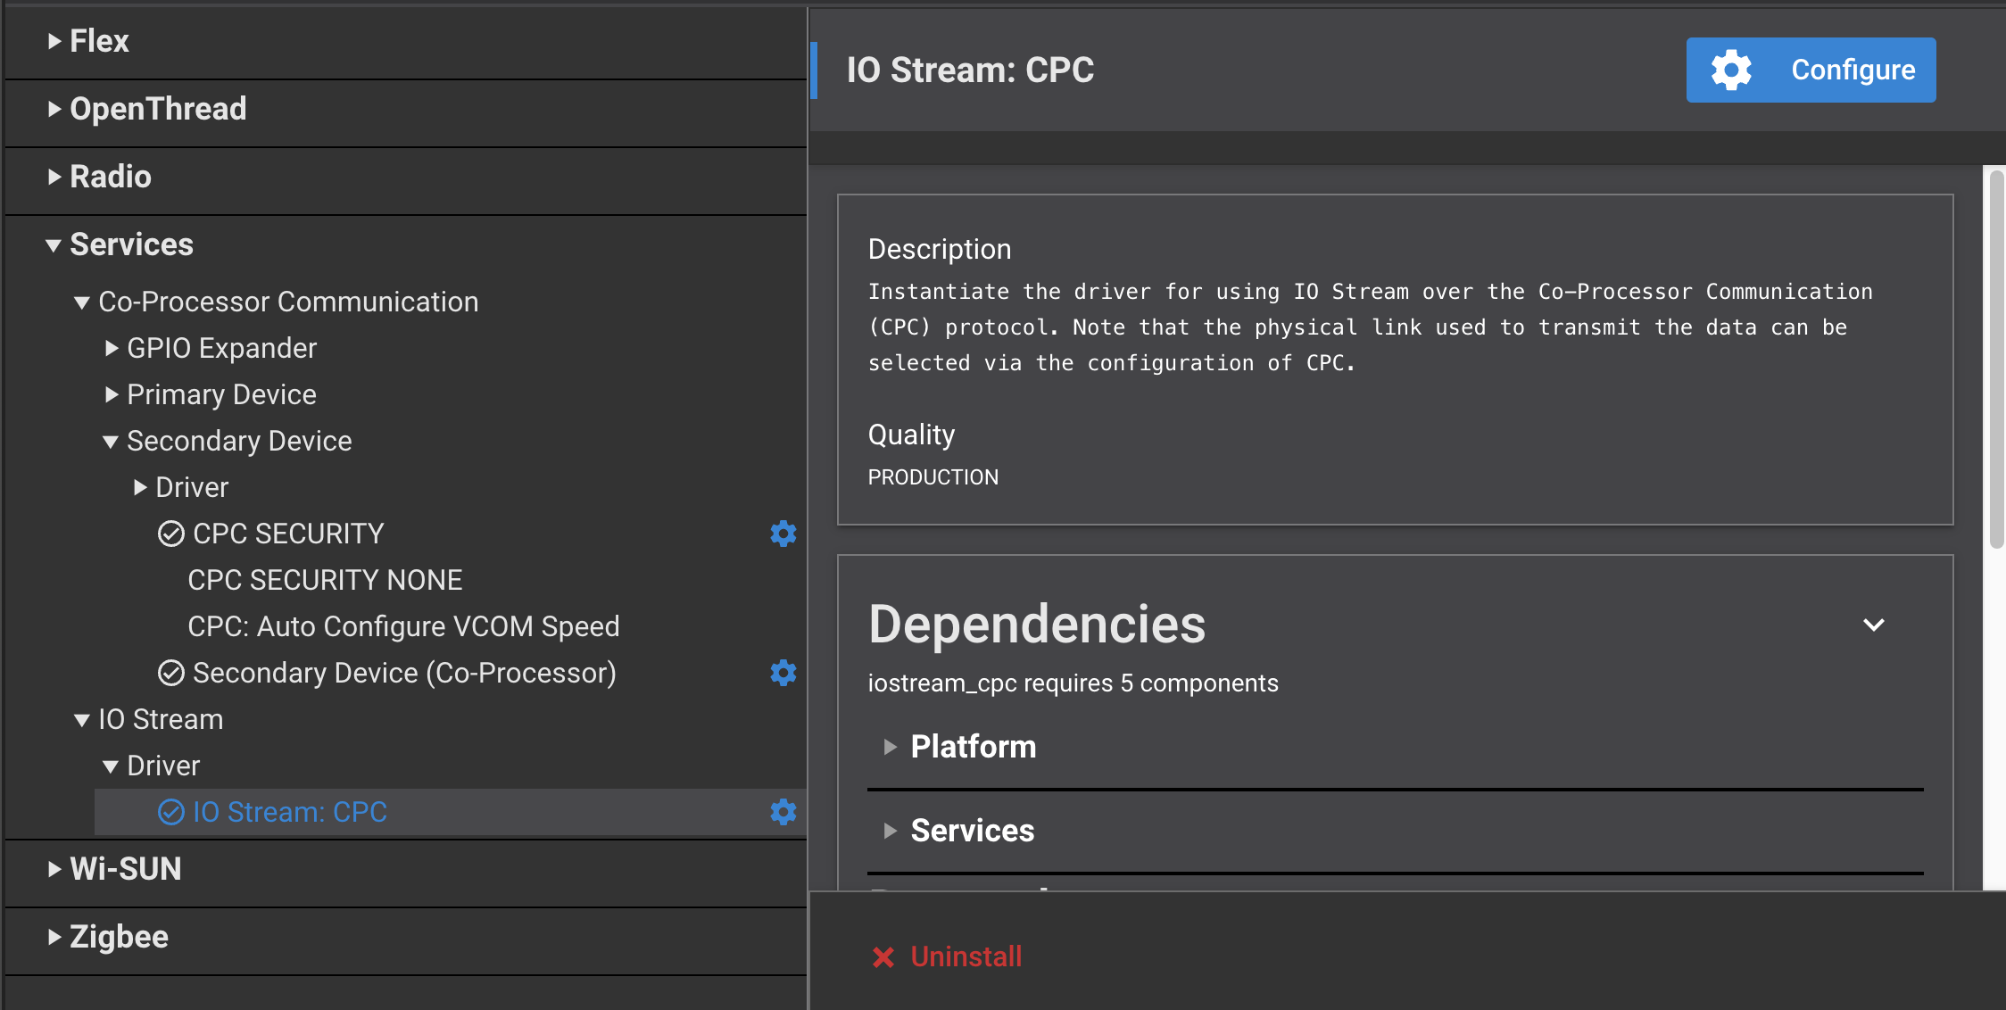Expand the Flex category
Image resolution: width=2006 pixels, height=1010 pixels.
[x=54, y=41]
